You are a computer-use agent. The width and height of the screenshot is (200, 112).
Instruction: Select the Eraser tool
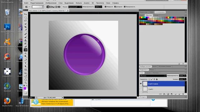pos(26,47)
